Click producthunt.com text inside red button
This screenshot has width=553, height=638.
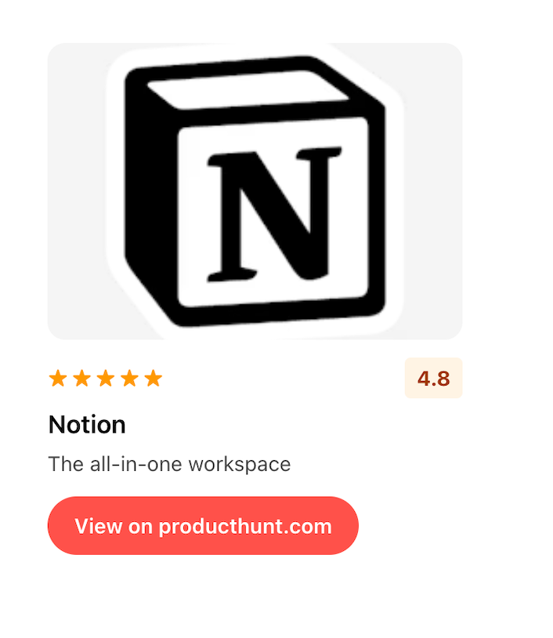click(245, 527)
